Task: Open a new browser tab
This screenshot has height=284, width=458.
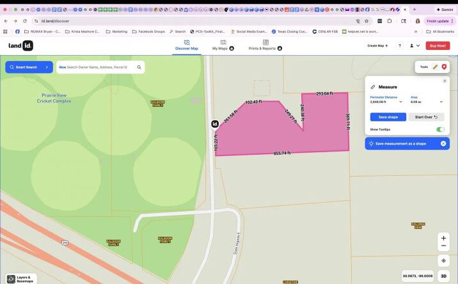Action: [415, 10]
